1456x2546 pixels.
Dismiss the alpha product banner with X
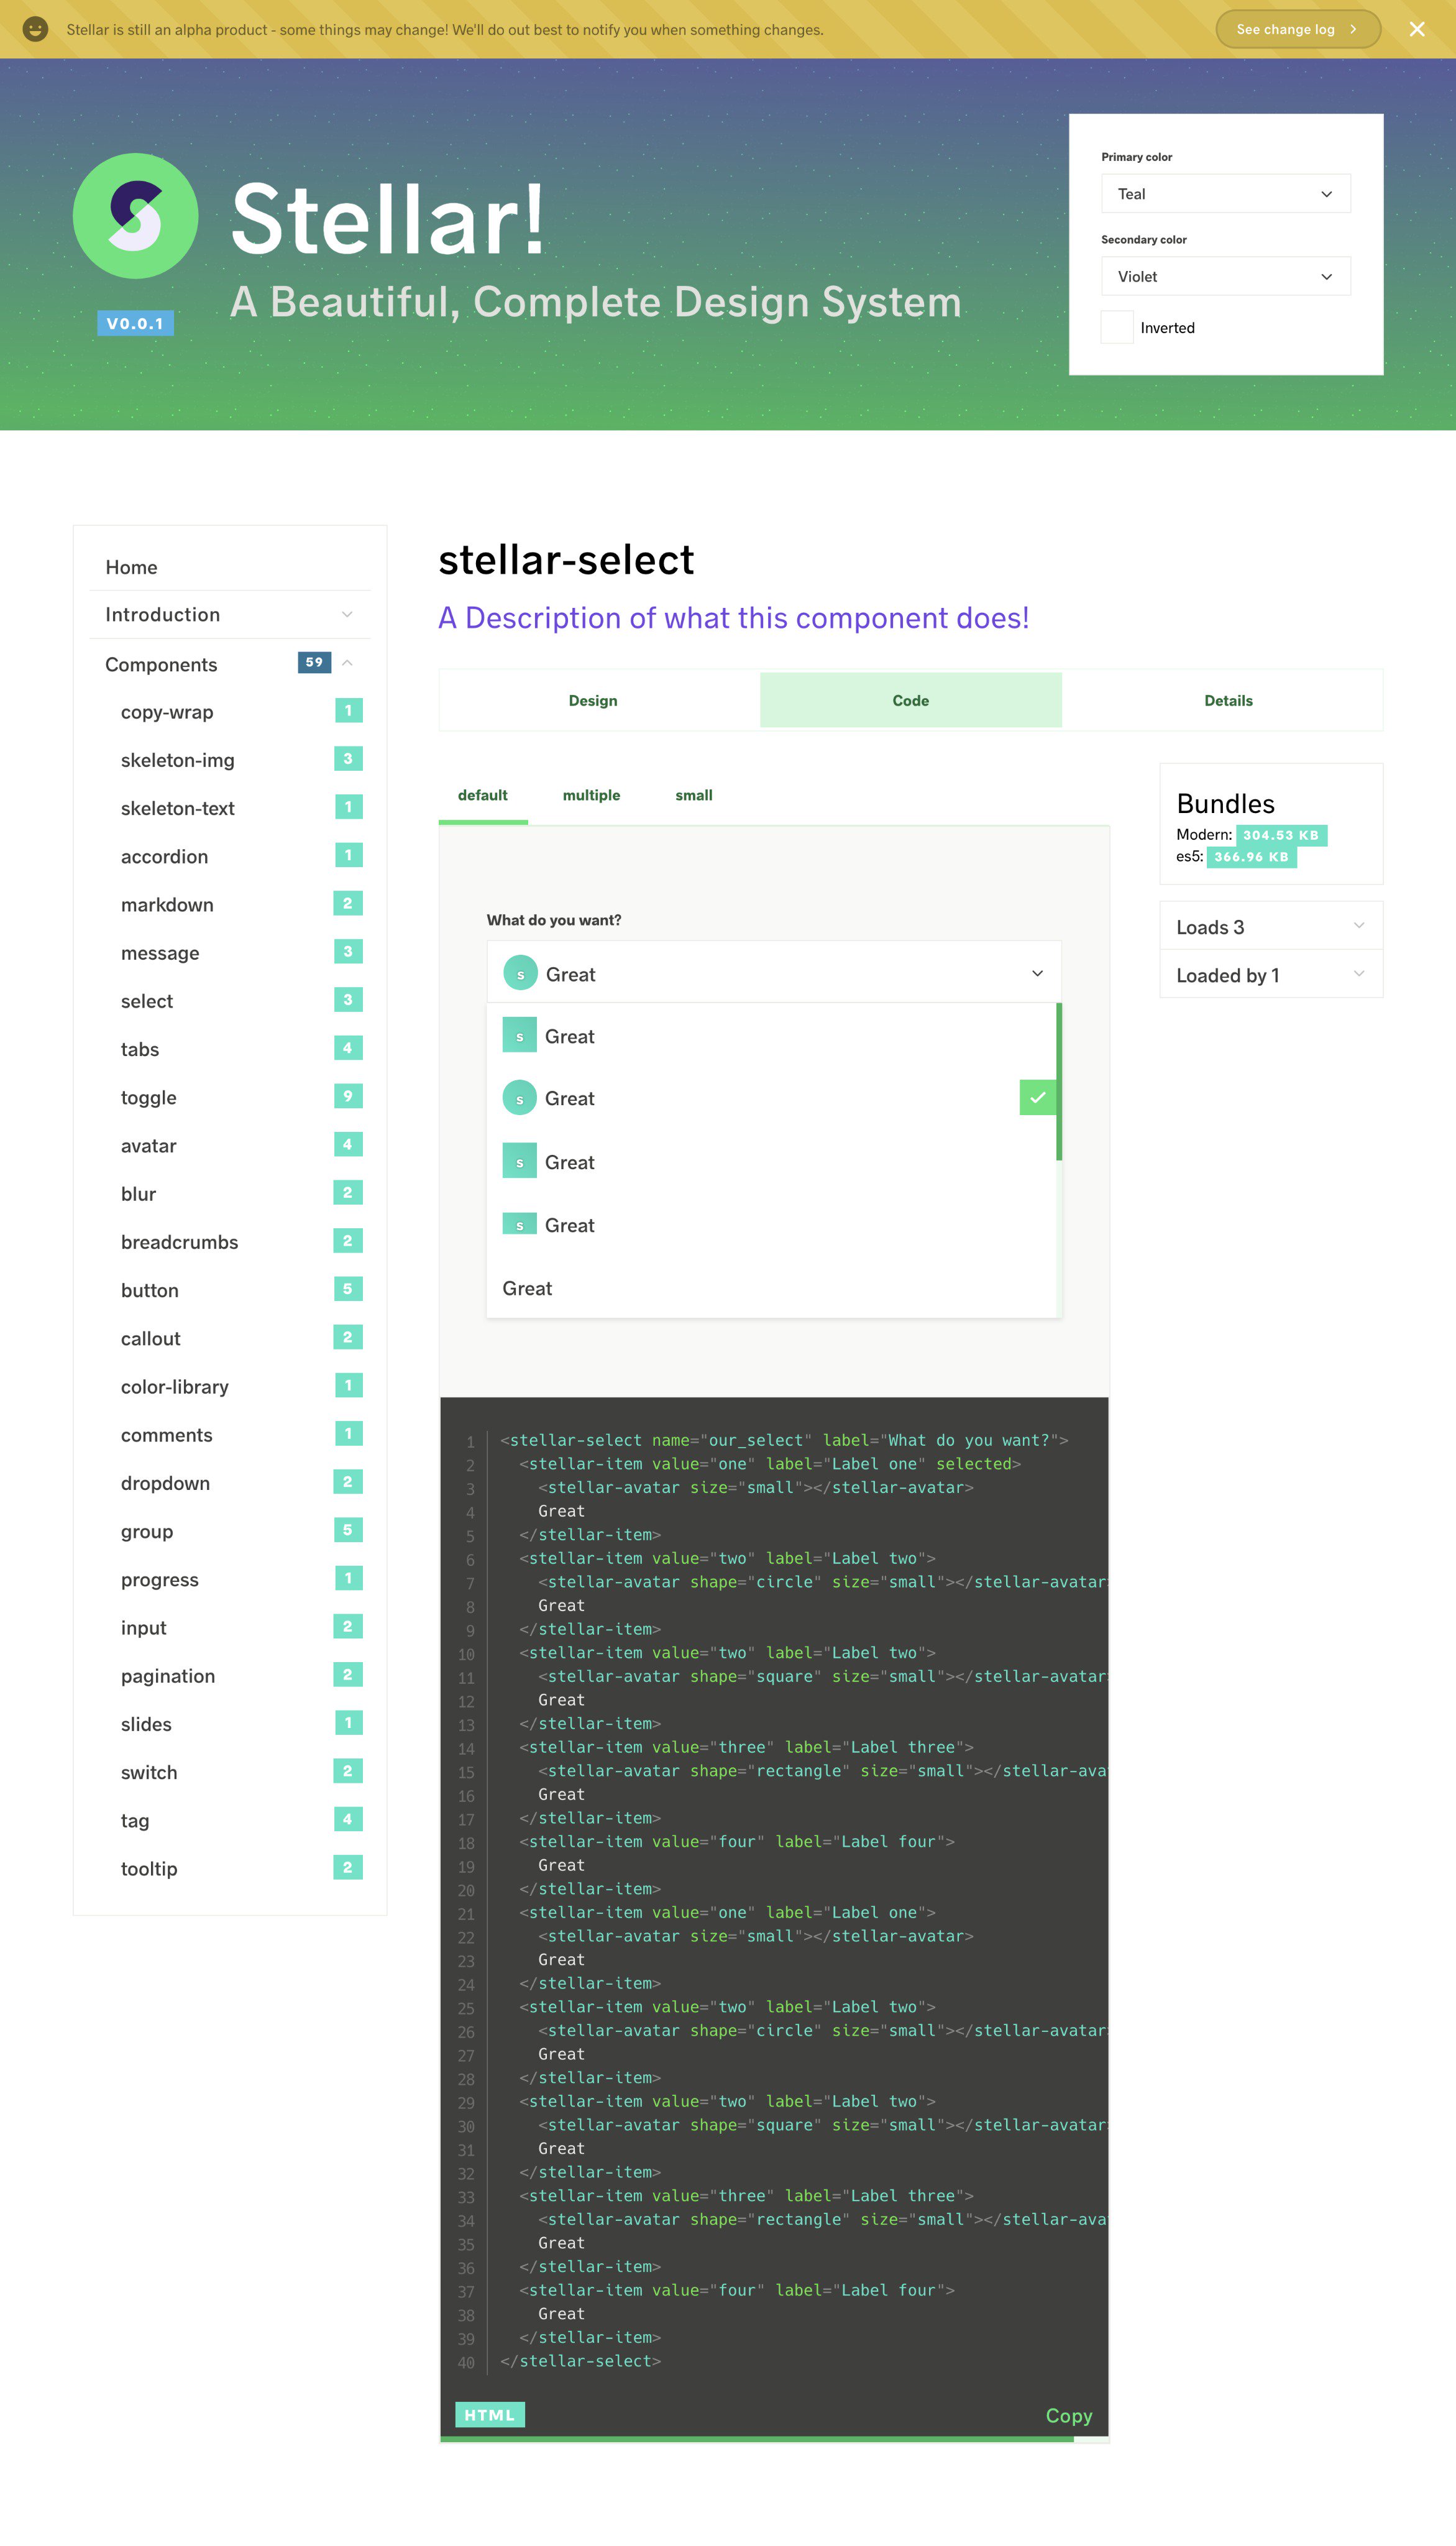(x=1416, y=29)
